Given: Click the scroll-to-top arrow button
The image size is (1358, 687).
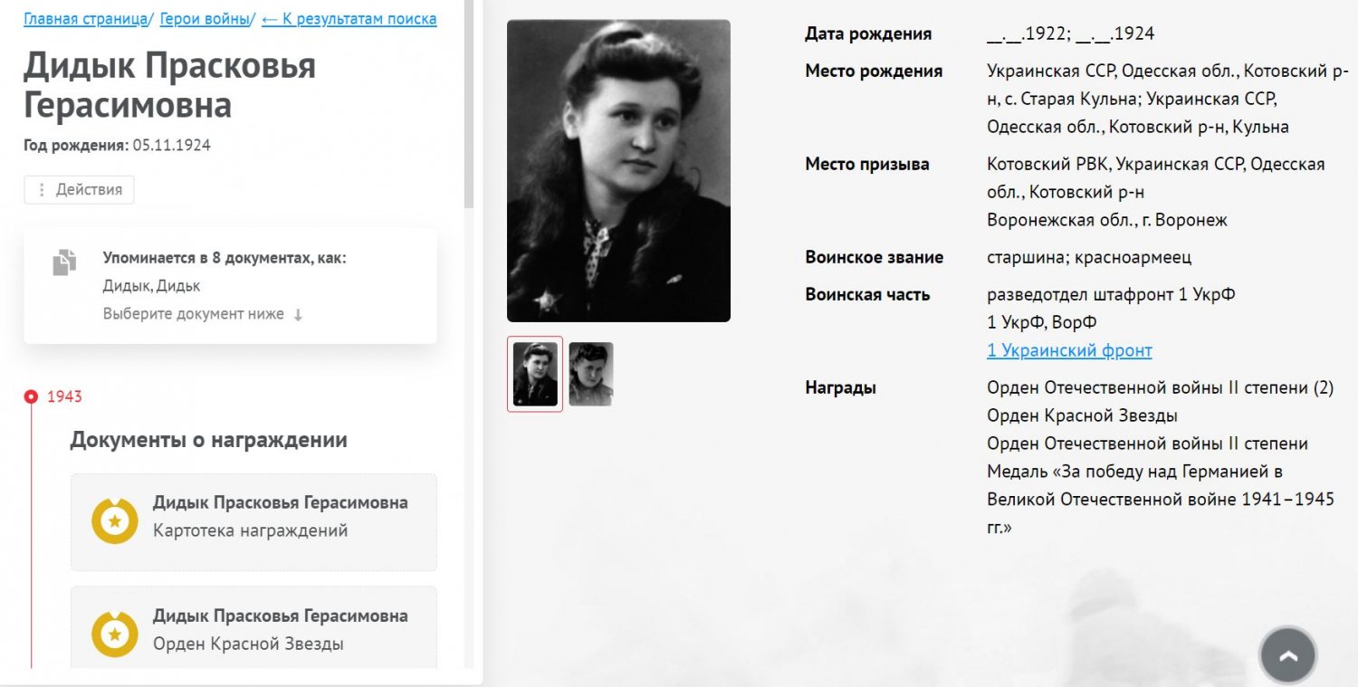Looking at the screenshot, I should (1287, 654).
